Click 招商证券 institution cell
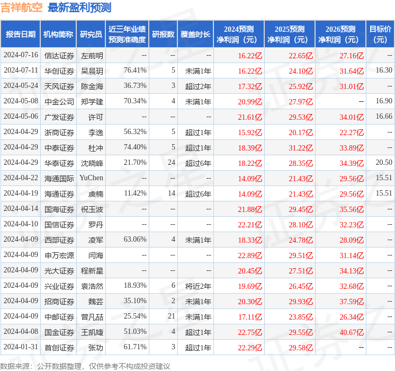 [x=59, y=302]
